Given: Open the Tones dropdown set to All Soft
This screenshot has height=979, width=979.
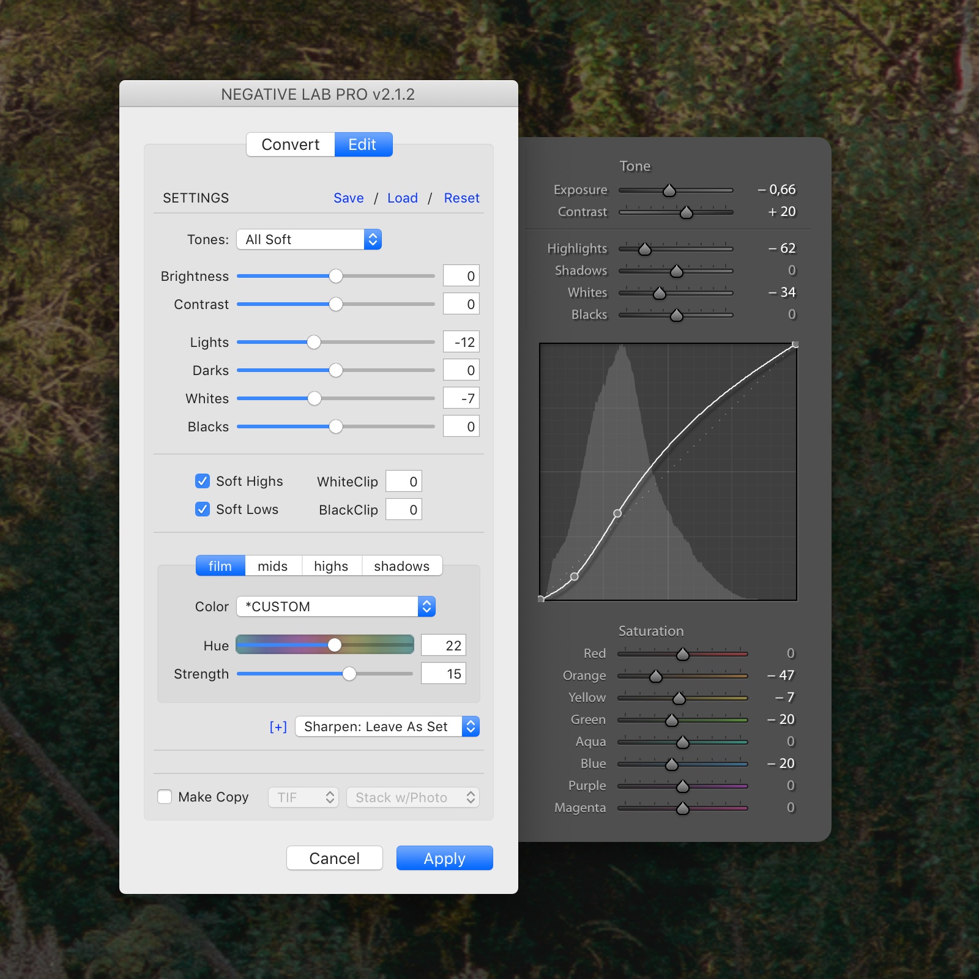Looking at the screenshot, I should (309, 239).
